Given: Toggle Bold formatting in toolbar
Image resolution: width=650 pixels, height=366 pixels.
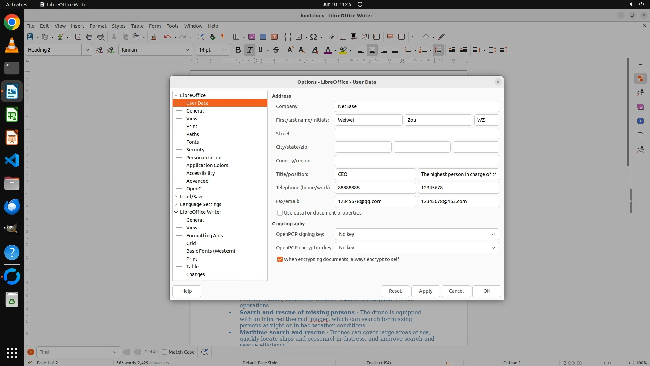Looking at the screenshot, I should (x=238, y=50).
